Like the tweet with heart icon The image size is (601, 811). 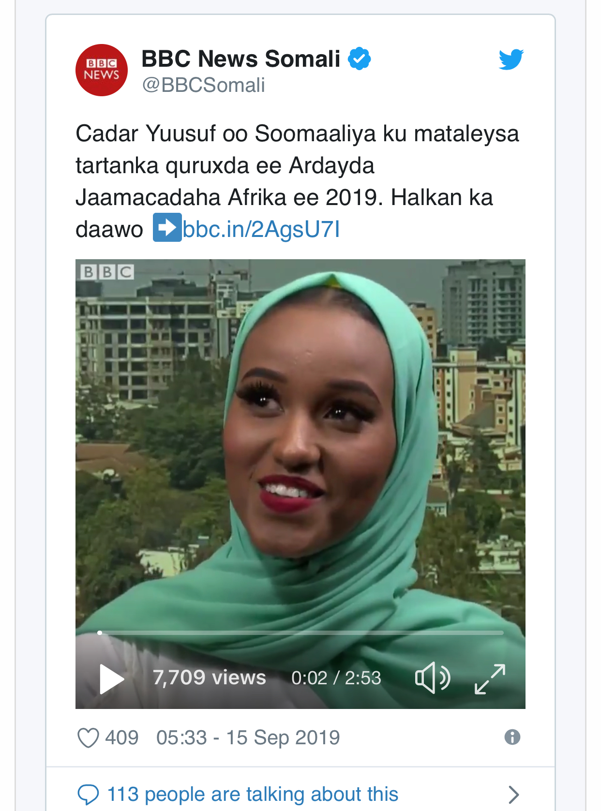[88, 738]
